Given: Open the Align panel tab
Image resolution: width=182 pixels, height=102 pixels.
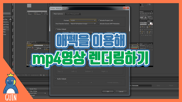Looking at the screenshot, I should (x=141, y=44).
